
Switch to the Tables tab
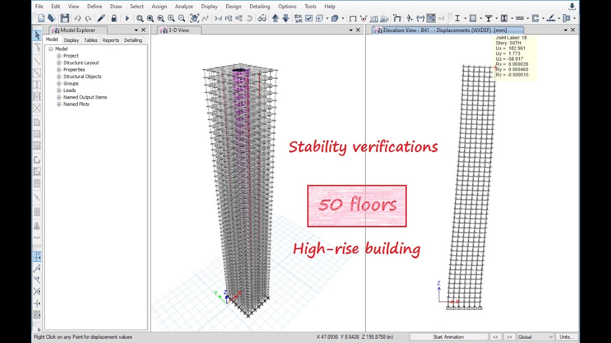pyautogui.click(x=91, y=40)
